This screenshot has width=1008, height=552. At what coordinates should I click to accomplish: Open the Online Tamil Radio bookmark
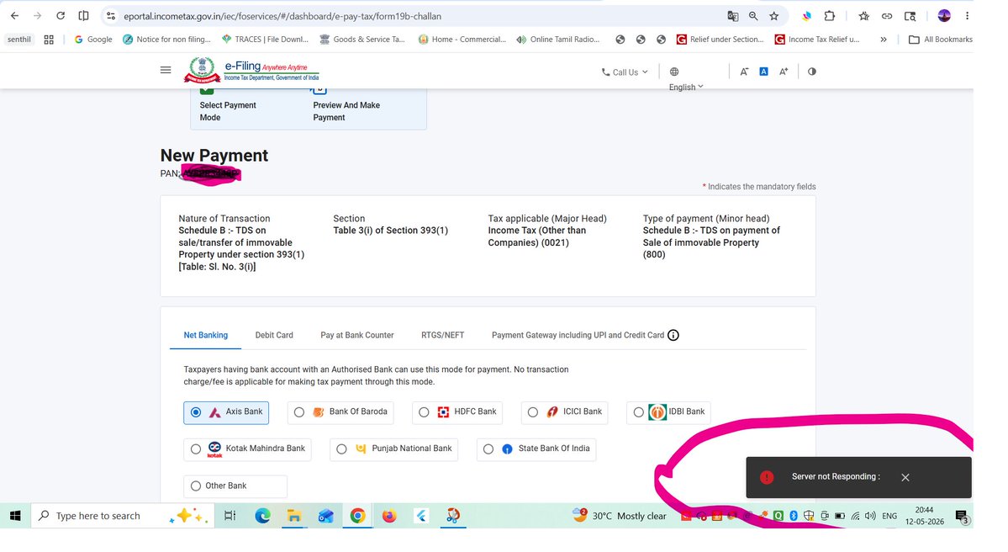coord(558,40)
